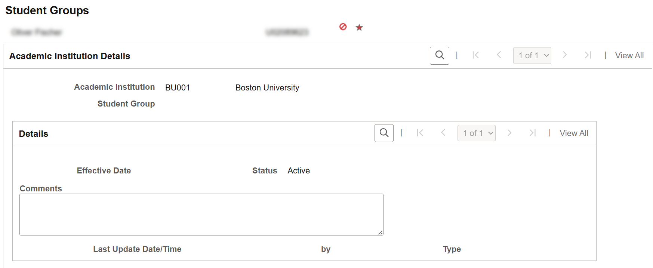
Task: Go to first row in Academic Institution Details
Action: (475, 55)
